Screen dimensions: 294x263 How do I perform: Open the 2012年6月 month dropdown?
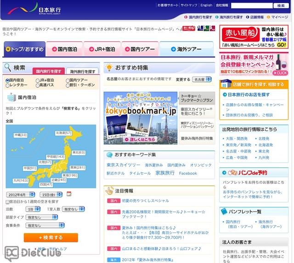point(20,194)
